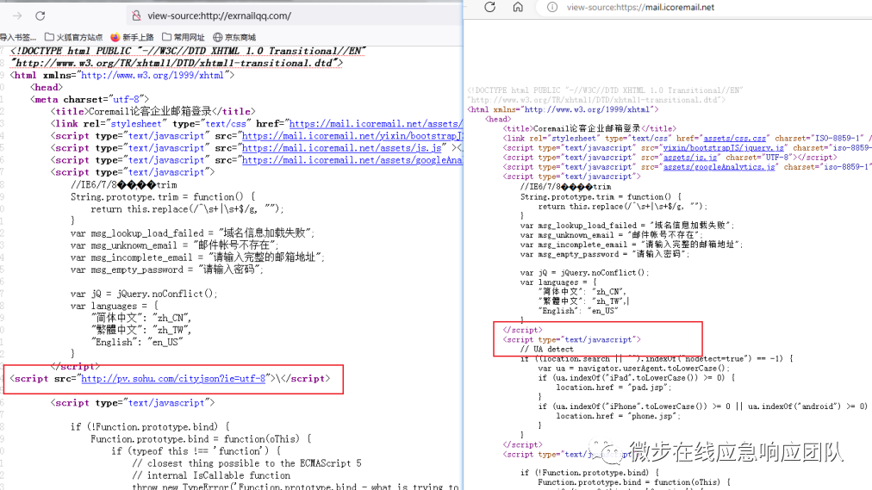Click the msg_unknown_email line in left source
Viewport: 872px width, 490px height.
175,245
